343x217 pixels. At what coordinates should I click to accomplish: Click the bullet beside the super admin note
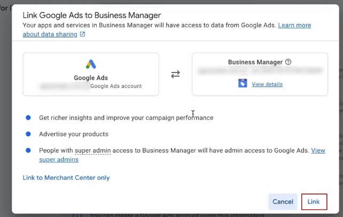coord(28,151)
